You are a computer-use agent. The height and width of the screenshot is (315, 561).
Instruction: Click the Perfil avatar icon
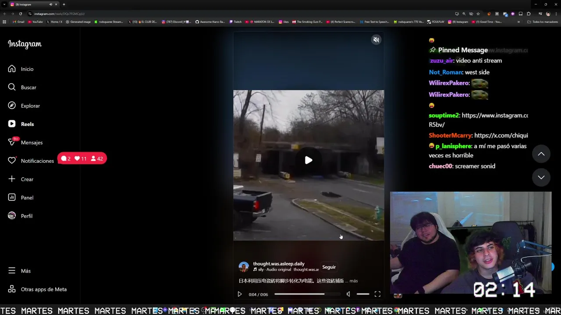click(x=12, y=216)
